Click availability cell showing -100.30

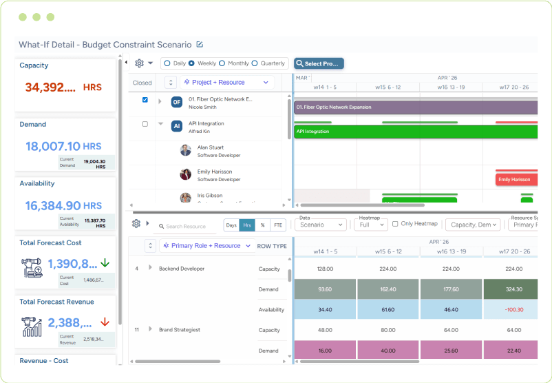[x=511, y=310]
